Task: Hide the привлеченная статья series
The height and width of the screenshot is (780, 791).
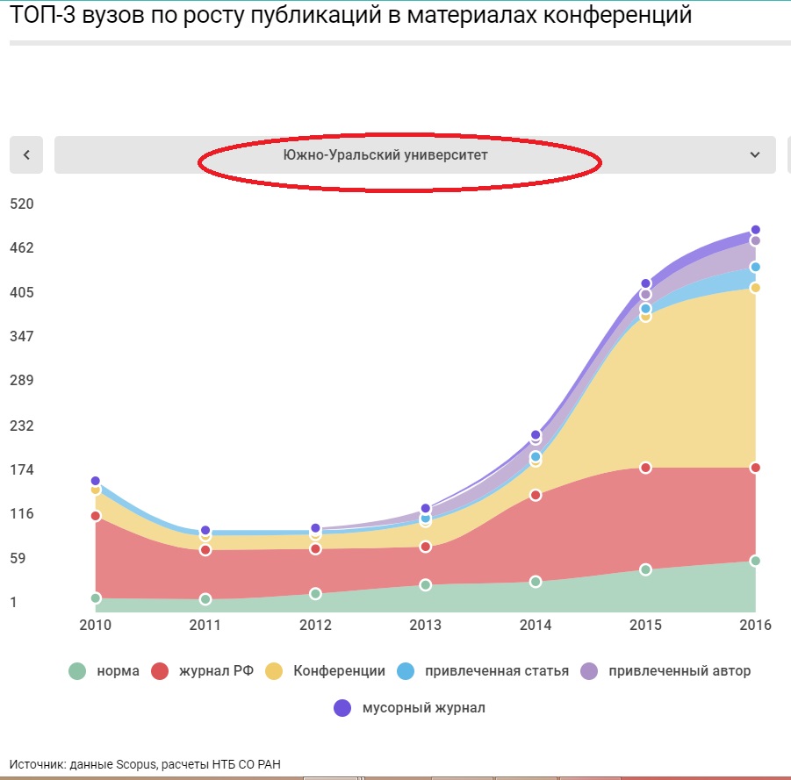Action: (496, 671)
